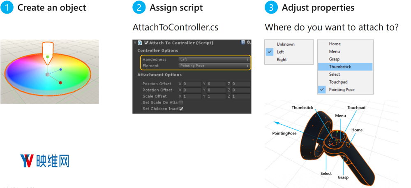Click the blue axis gizmo handle
411x188 pixels.
click(61, 70)
